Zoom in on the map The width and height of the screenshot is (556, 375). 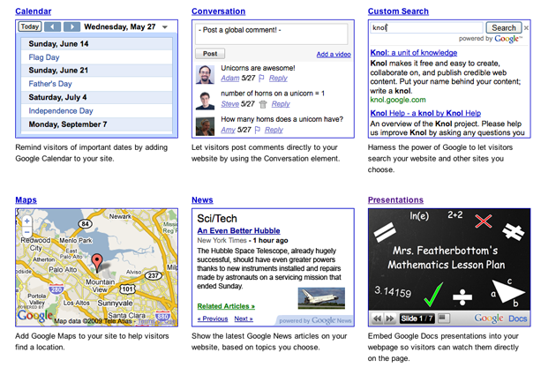pos(27,221)
